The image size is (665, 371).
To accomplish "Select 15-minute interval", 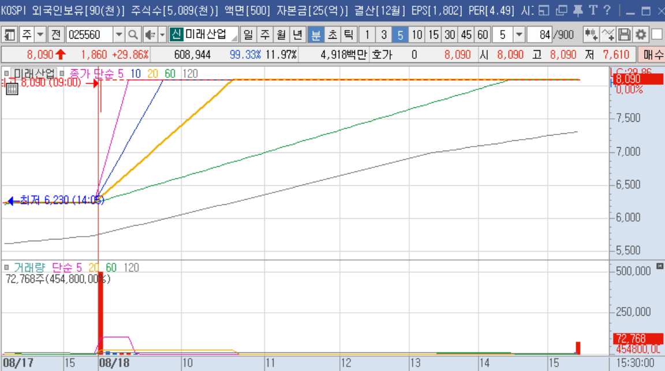I will pyautogui.click(x=433, y=35).
